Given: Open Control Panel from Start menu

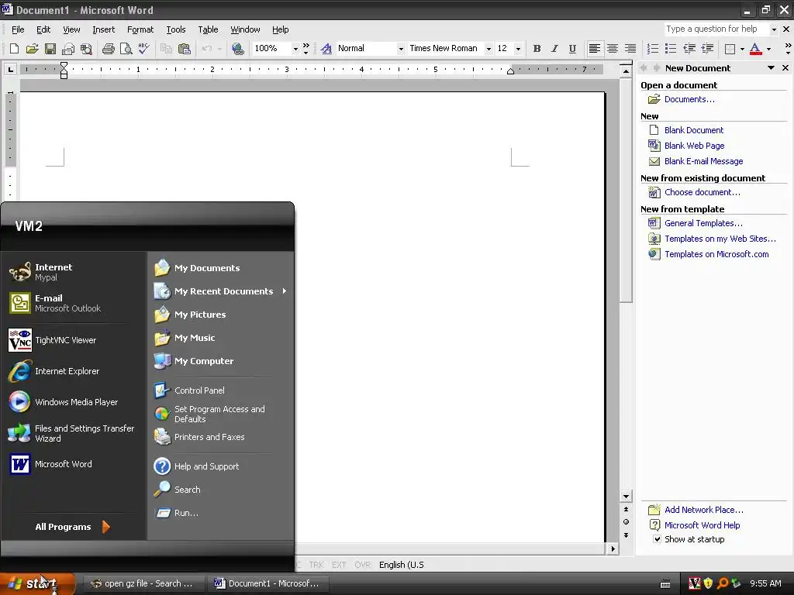Looking at the screenshot, I should 199,390.
